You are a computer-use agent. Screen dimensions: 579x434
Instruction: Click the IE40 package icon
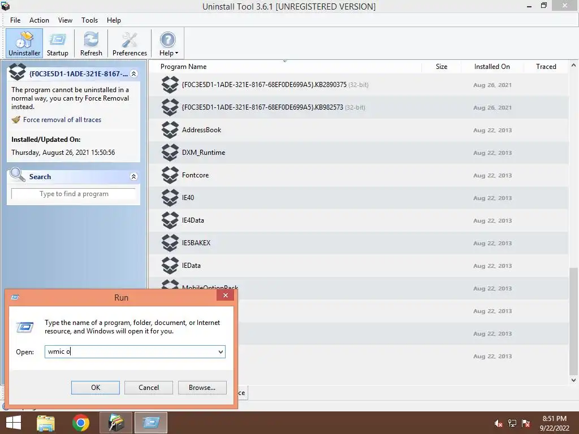coord(170,197)
